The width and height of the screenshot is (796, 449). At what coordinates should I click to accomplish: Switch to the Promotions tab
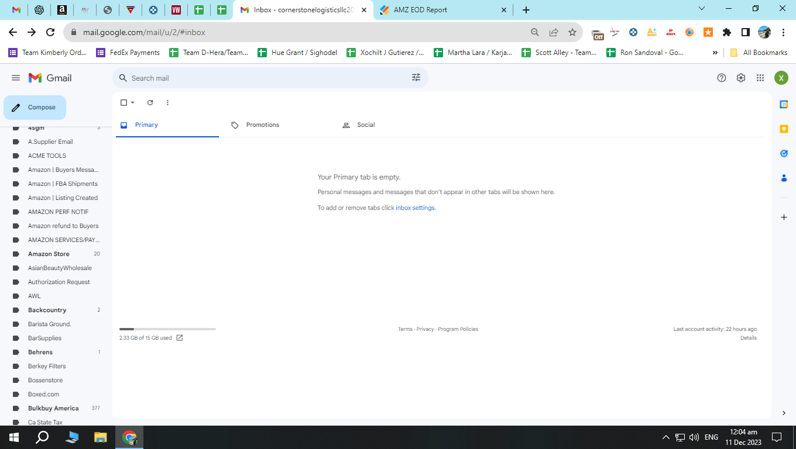279,125
